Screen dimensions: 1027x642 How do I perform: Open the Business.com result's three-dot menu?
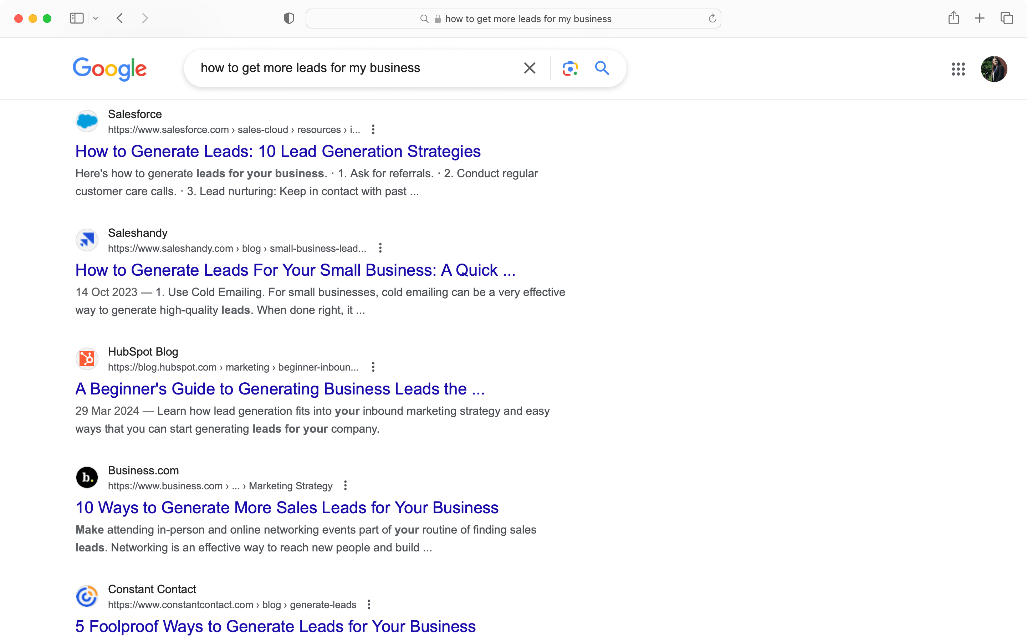tap(346, 485)
